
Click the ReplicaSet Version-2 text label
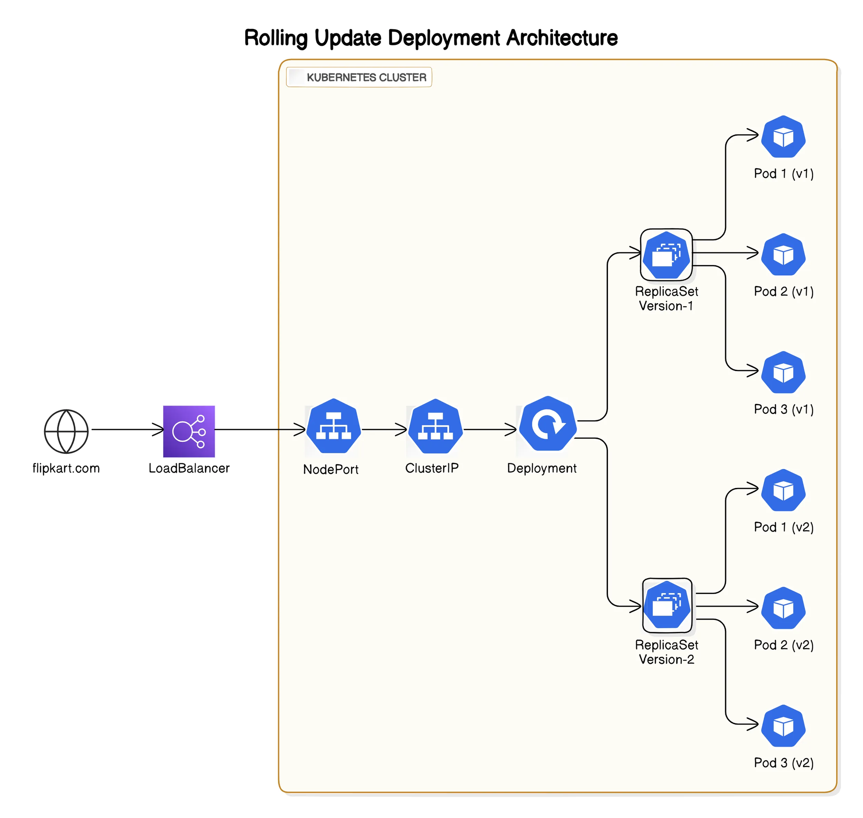pyautogui.click(x=666, y=652)
